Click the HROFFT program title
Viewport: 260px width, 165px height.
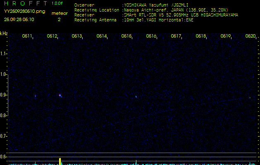[26, 3]
